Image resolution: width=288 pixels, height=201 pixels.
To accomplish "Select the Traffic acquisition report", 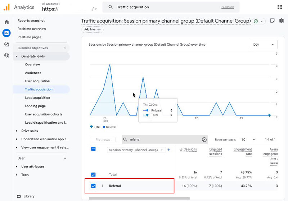I will [x=39, y=89].
